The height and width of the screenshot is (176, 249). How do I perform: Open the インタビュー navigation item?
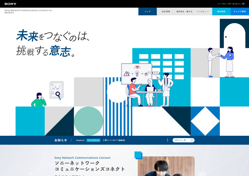coord(203,12)
